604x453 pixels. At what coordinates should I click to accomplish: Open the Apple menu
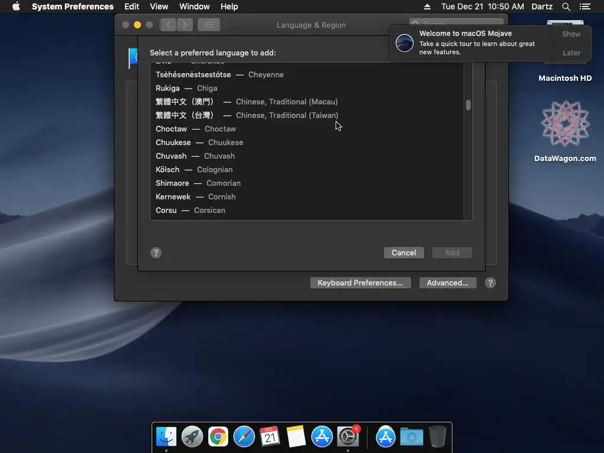[x=16, y=6]
